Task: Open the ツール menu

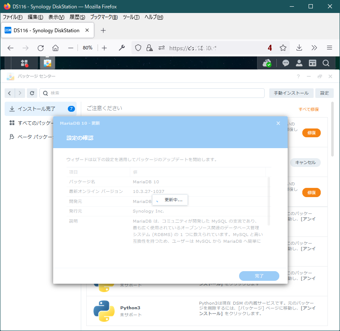Action: tap(131, 17)
